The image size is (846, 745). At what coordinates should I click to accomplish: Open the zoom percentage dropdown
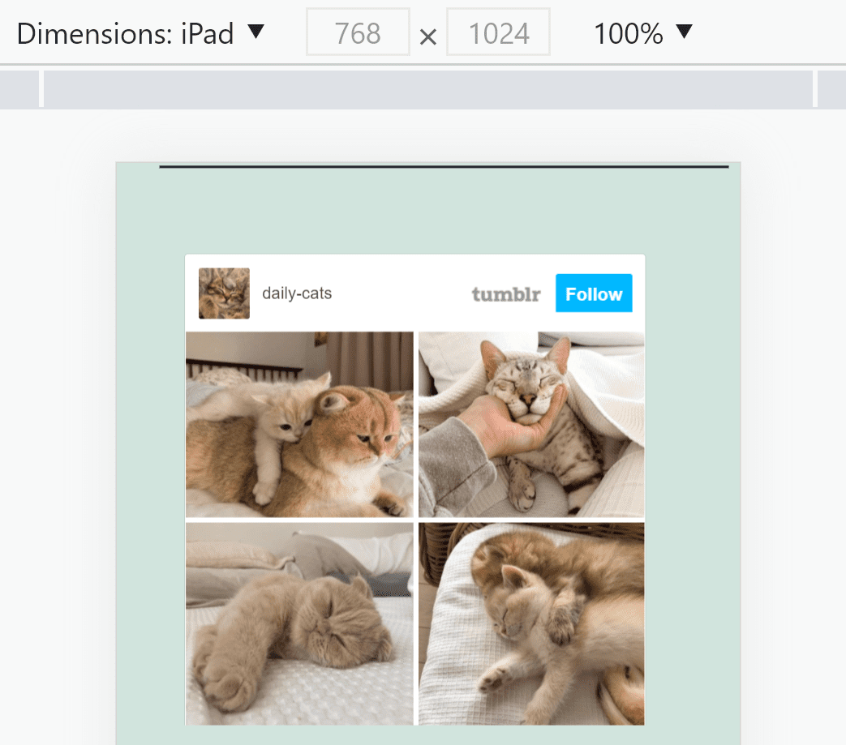point(643,32)
